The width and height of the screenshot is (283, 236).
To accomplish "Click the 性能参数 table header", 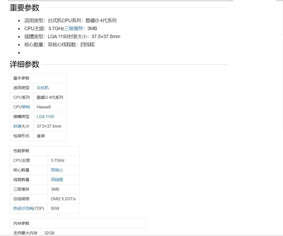I will point(45,151).
